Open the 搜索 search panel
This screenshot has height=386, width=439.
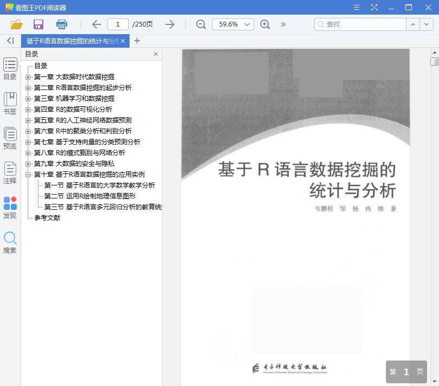pos(10,242)
